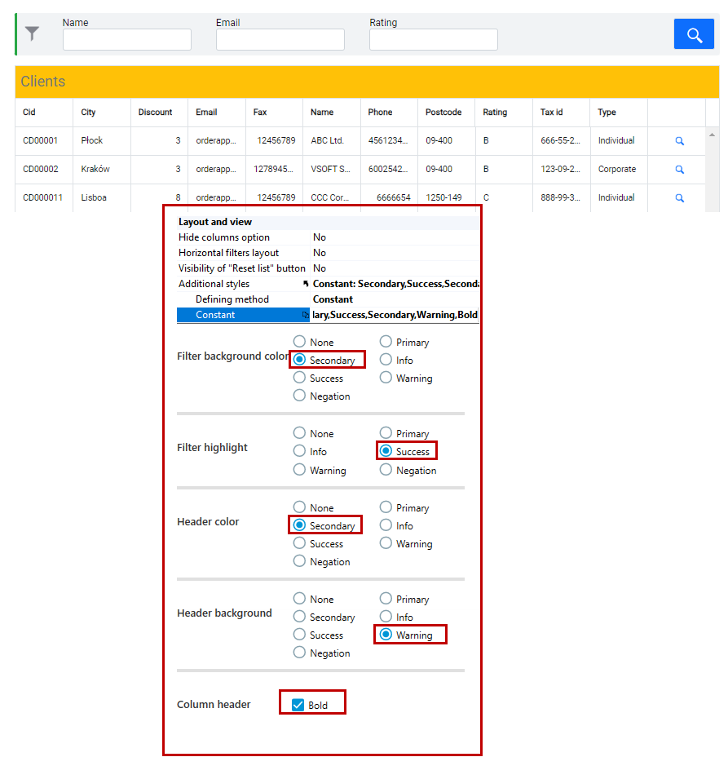728x757 pixels.
Task: Select Secondary for Header color
Action: pos(299,525)
